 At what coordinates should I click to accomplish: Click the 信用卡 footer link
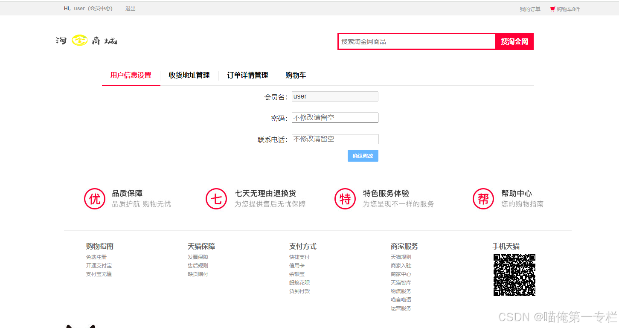(x=297, y=266)
